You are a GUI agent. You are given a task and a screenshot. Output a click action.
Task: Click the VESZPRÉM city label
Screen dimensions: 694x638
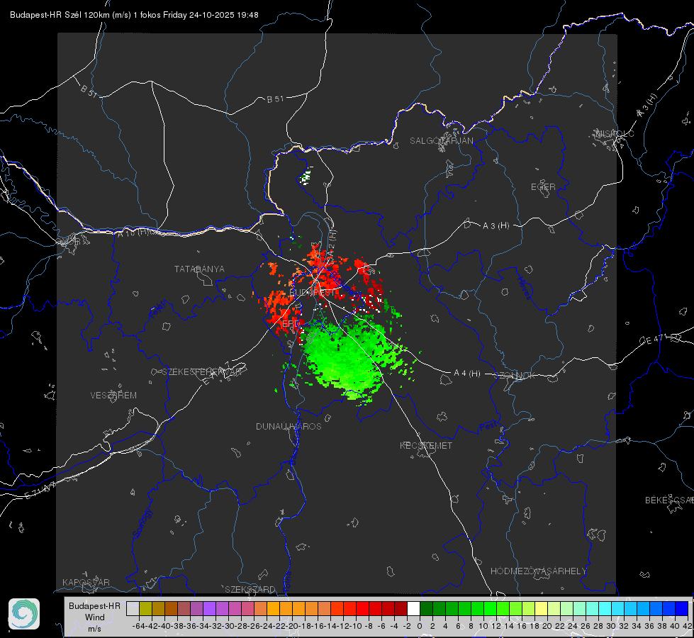[113, 396]
